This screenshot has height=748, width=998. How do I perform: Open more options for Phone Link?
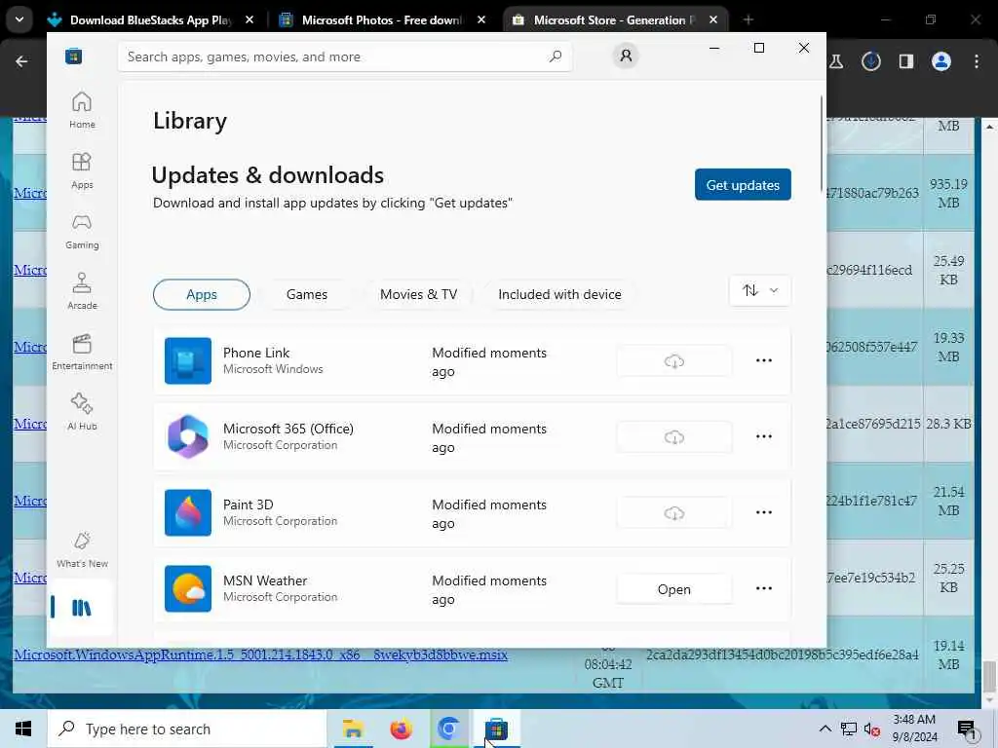coord(764,360)
